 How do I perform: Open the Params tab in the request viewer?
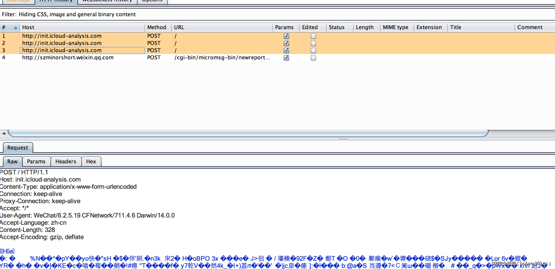36,161
